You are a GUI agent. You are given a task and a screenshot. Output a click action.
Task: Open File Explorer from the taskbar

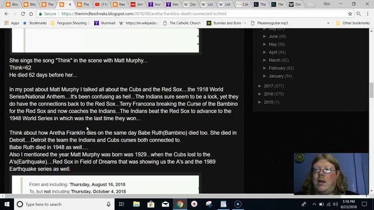tap(136, 204)
